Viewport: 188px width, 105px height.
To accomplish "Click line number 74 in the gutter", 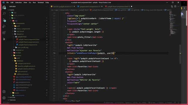I will point(54,53).
